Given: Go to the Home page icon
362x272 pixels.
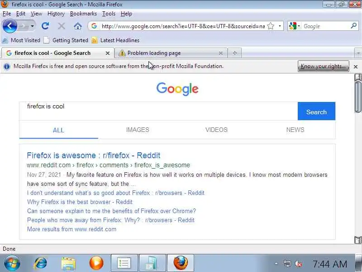Looking at the screenshot, I should click(x=77, y=26).
